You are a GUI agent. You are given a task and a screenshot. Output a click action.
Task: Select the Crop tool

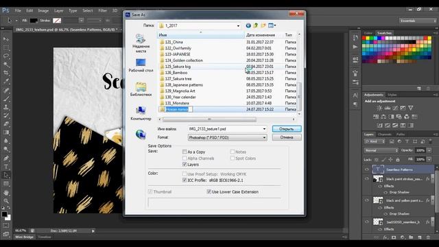[6, 73]
